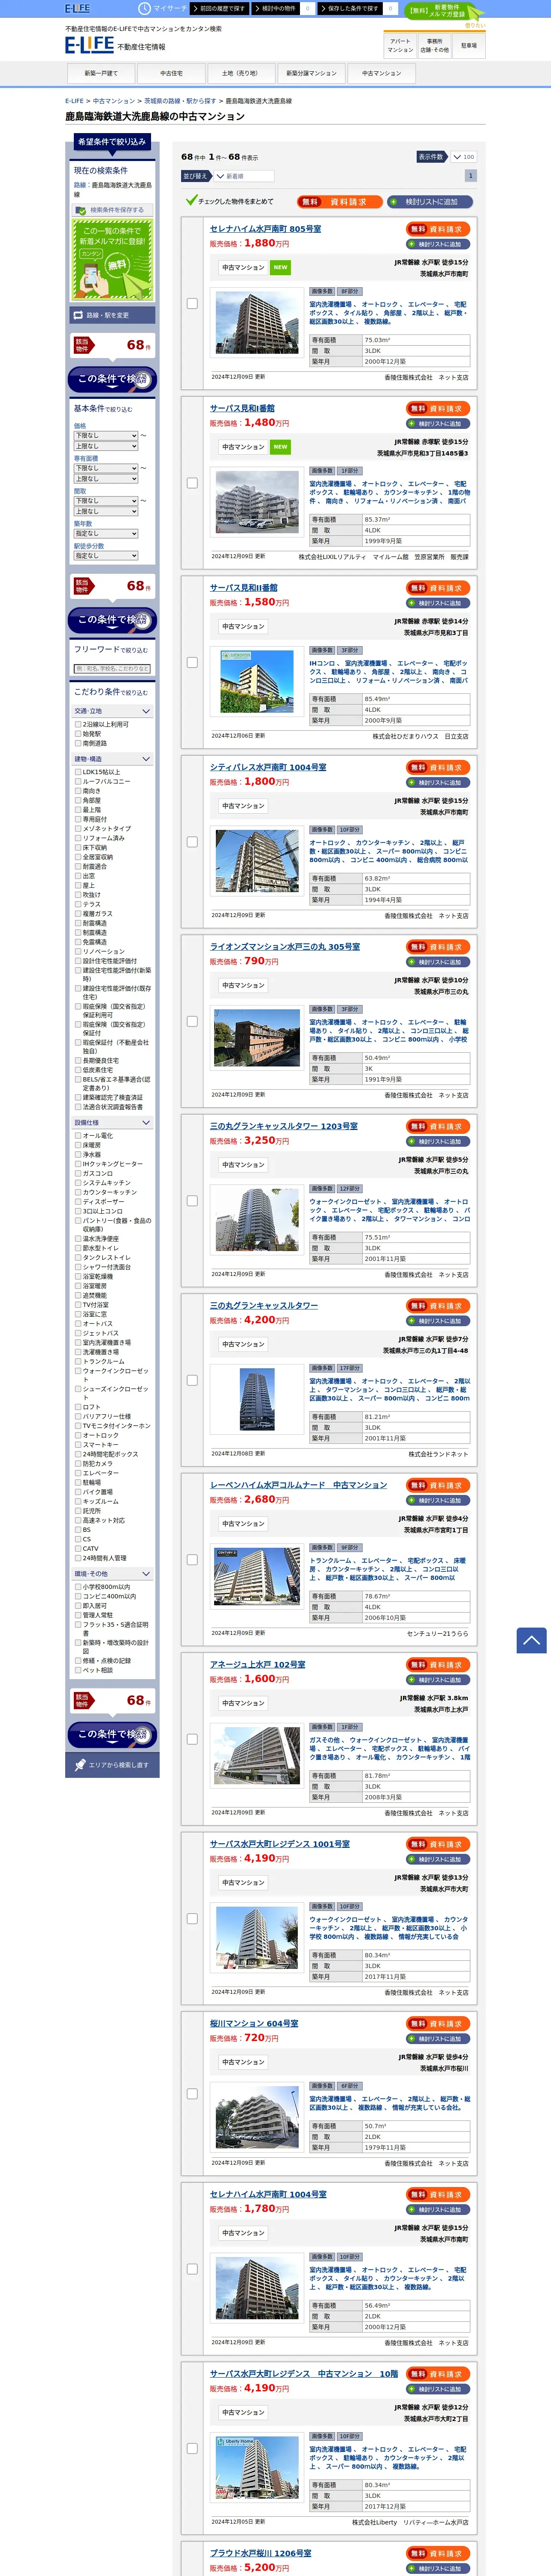The image size is (551, 2576).
Task: Collapse the 交通・立地 section
Action: pyautogui.click(x=112, y=711)
